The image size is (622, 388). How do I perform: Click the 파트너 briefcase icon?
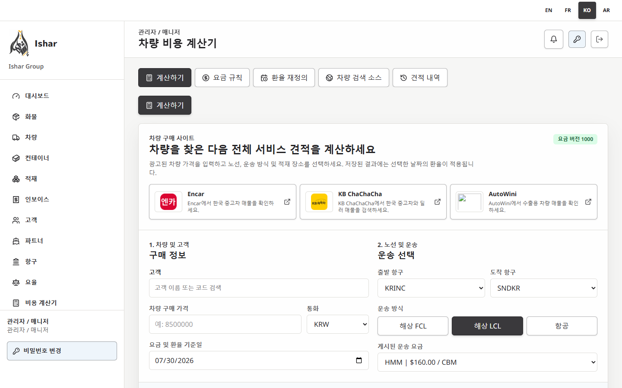[x=16, y=241]
